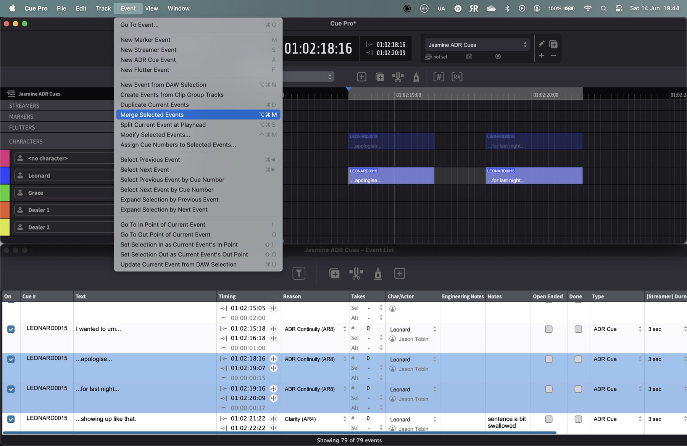
Task: Uncheck On for the '...showing up like that.' row
Action: (11, 419)
